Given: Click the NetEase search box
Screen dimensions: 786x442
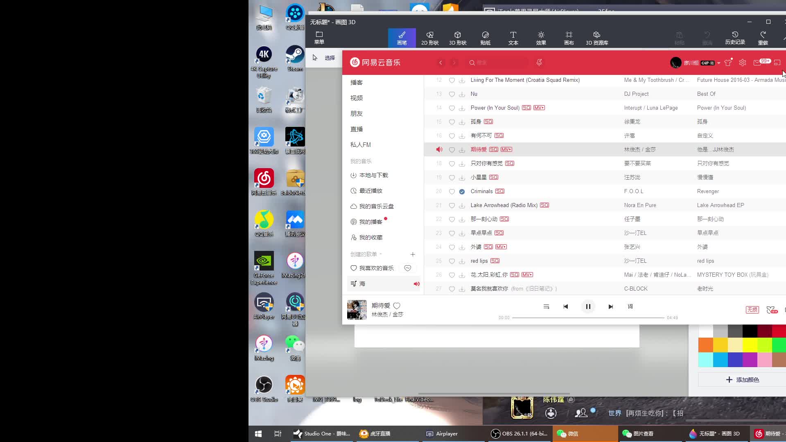Looking at the screenshot, I should point(498,63).
